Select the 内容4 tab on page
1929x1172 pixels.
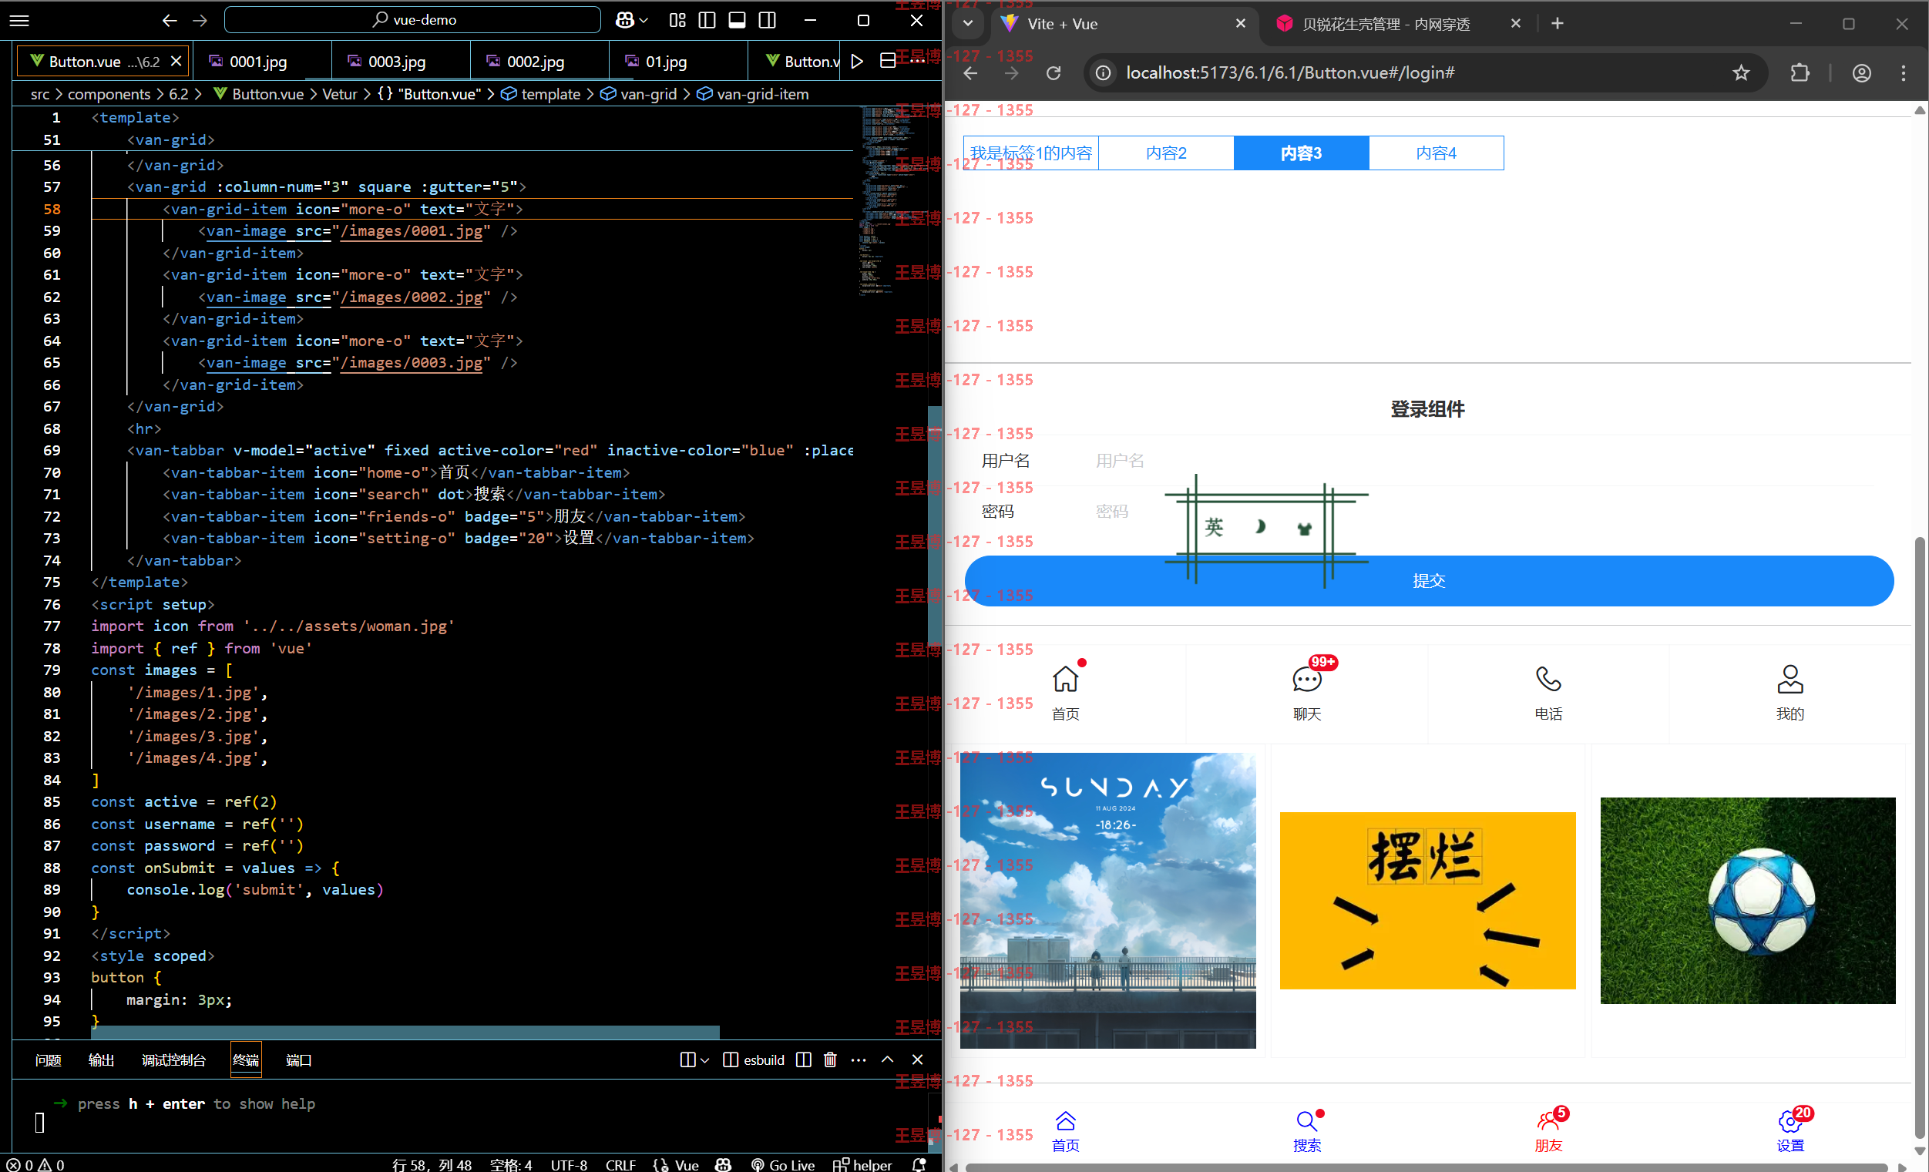tap(1437, 153)
